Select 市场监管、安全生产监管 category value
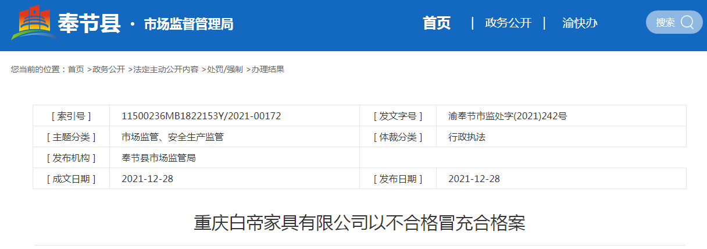This screenshot has height=249, width=707. point(173,137)
